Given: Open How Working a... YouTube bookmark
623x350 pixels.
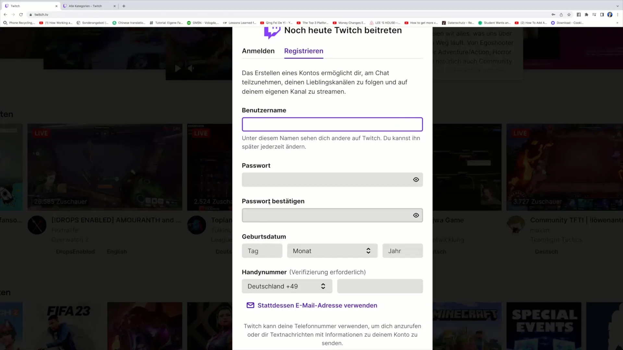Looking at the screenshot, I should click(x=56, y=23).
